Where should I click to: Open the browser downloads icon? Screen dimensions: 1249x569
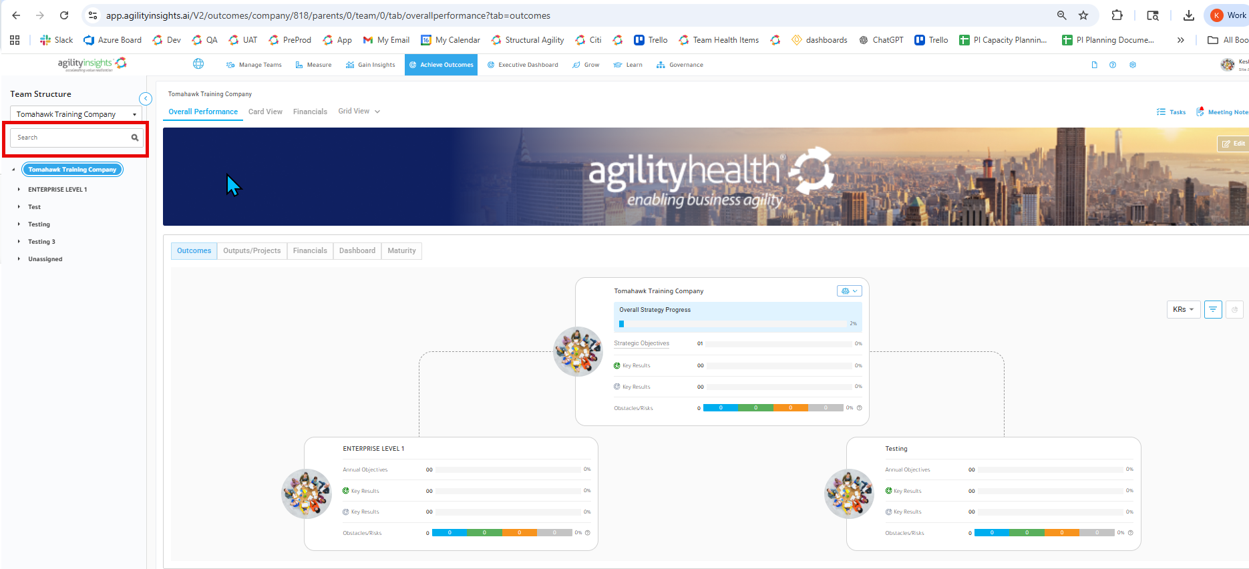(1189, 15)
